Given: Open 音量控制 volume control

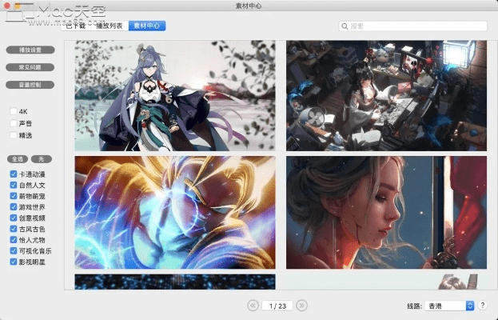Looking at the screenshot, I should [x=30, y=85].
